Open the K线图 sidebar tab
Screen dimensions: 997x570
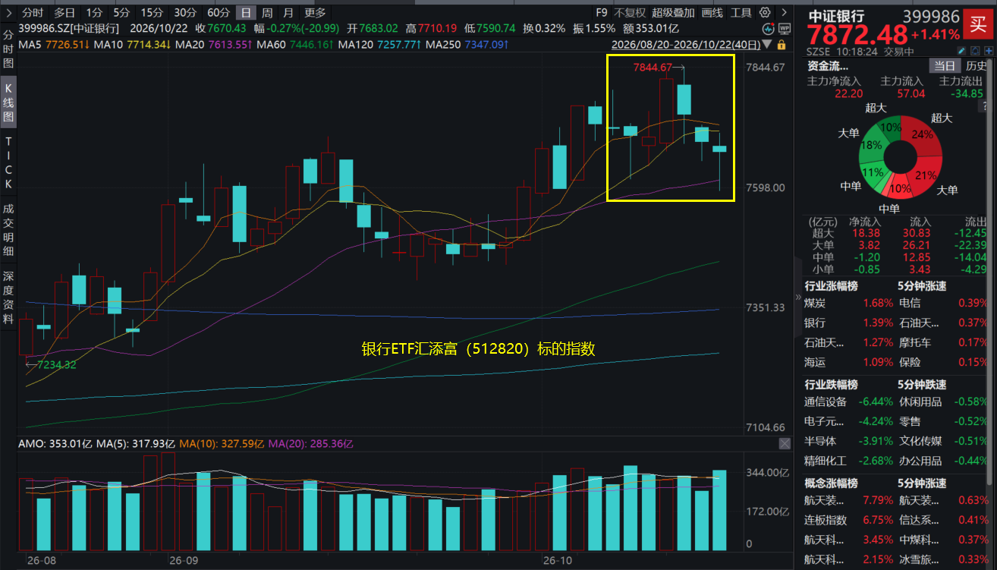pos(8,102)
